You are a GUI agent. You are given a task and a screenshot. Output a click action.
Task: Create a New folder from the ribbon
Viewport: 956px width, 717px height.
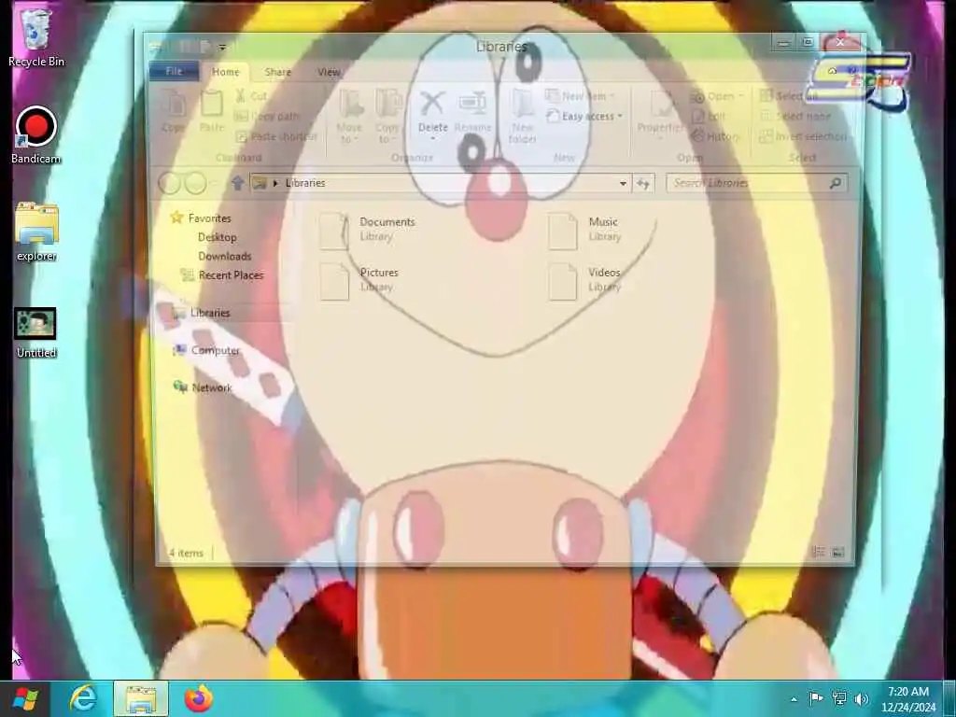pyautogui.click(x=523, y=116)
